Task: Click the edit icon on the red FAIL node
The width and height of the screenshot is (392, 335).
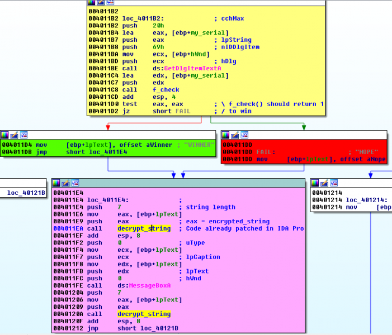Action: tap(235, 135)
